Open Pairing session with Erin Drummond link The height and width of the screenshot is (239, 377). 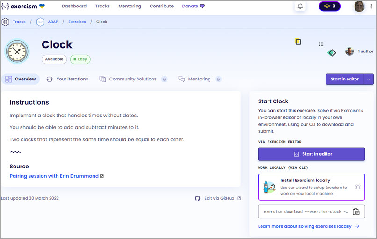click(x=54, y=176)
